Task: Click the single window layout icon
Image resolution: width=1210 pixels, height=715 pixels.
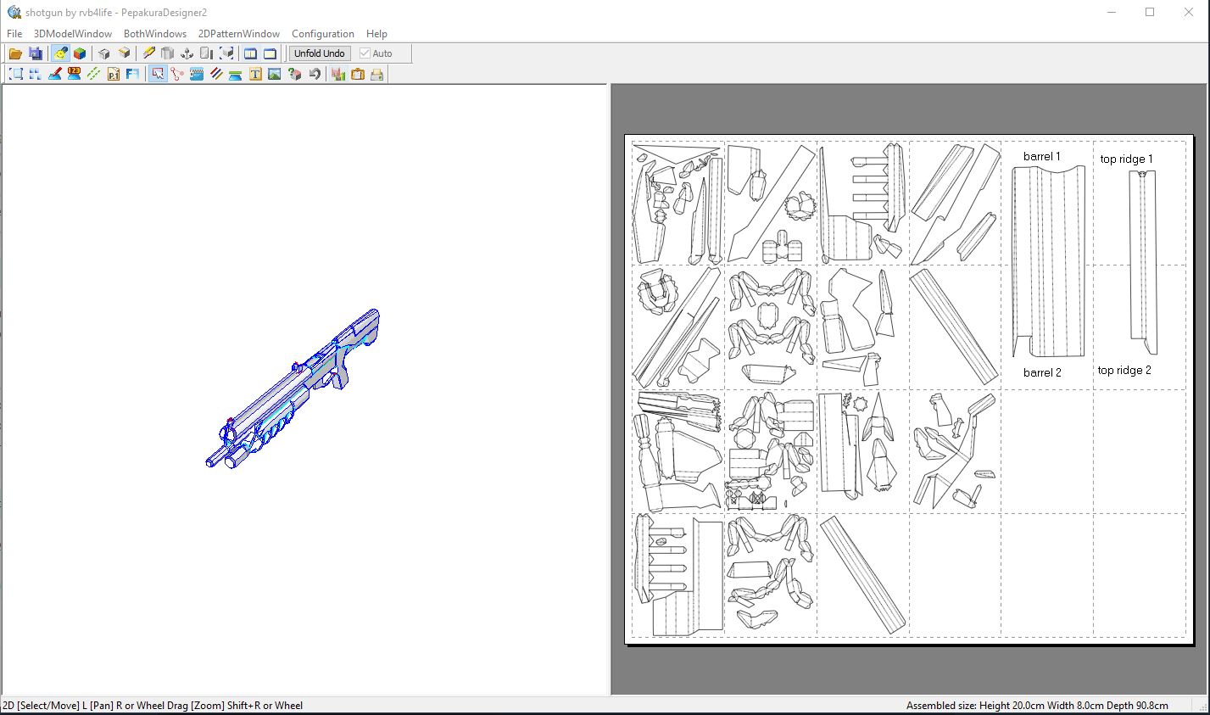Action: (x=270, y=53)
